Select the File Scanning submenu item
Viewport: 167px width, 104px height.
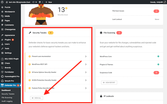point(7,98)
